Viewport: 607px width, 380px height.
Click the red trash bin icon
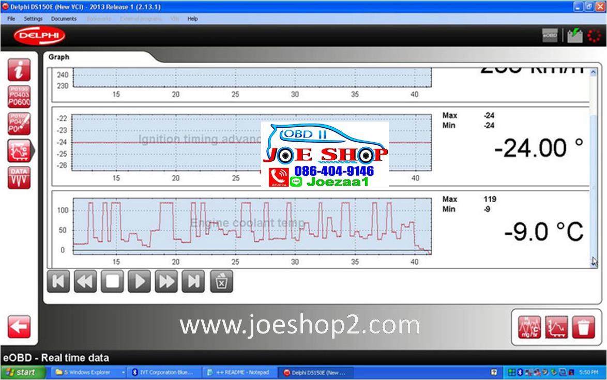tap(583, 327)
